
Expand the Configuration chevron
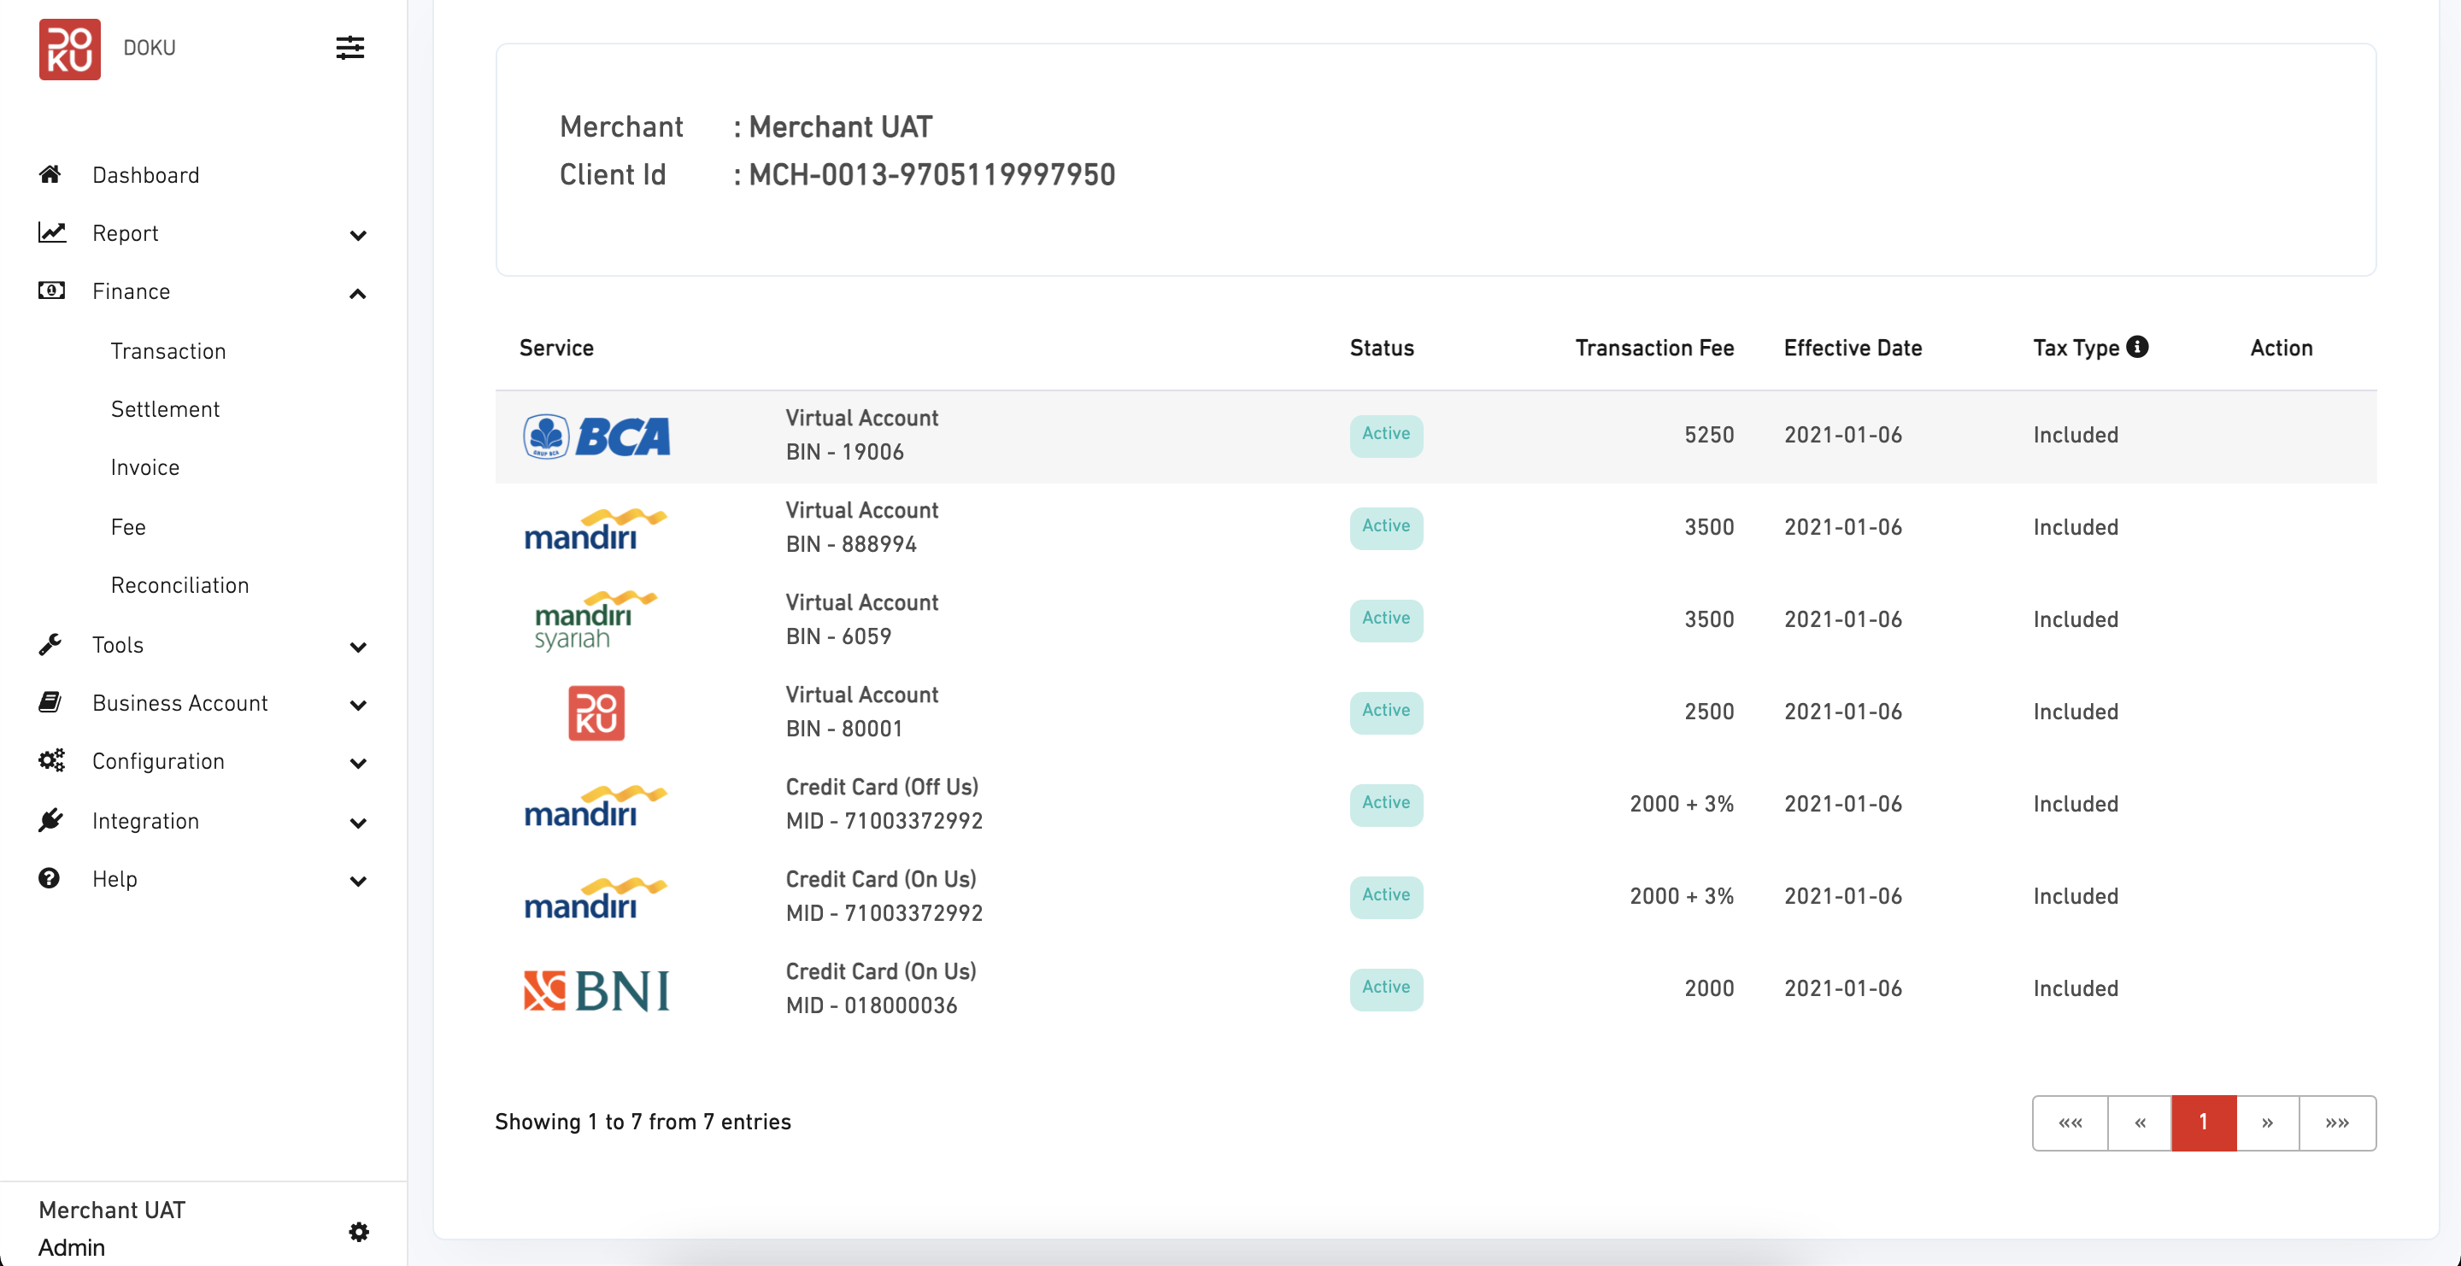[358, 764]
